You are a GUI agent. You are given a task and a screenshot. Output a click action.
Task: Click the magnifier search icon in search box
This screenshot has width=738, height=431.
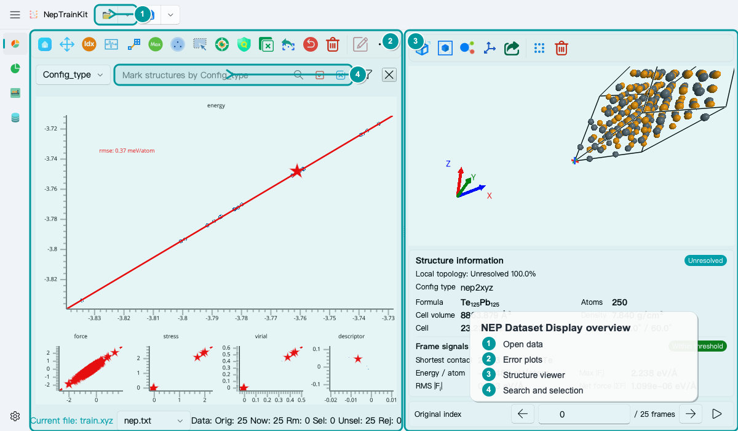298,75
